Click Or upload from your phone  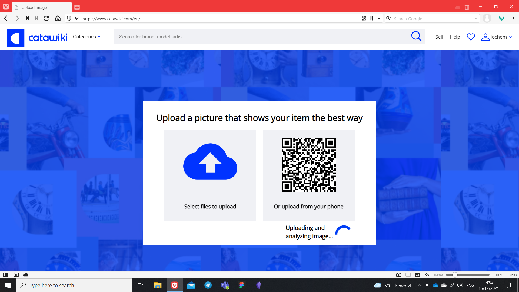pos(309,207)
